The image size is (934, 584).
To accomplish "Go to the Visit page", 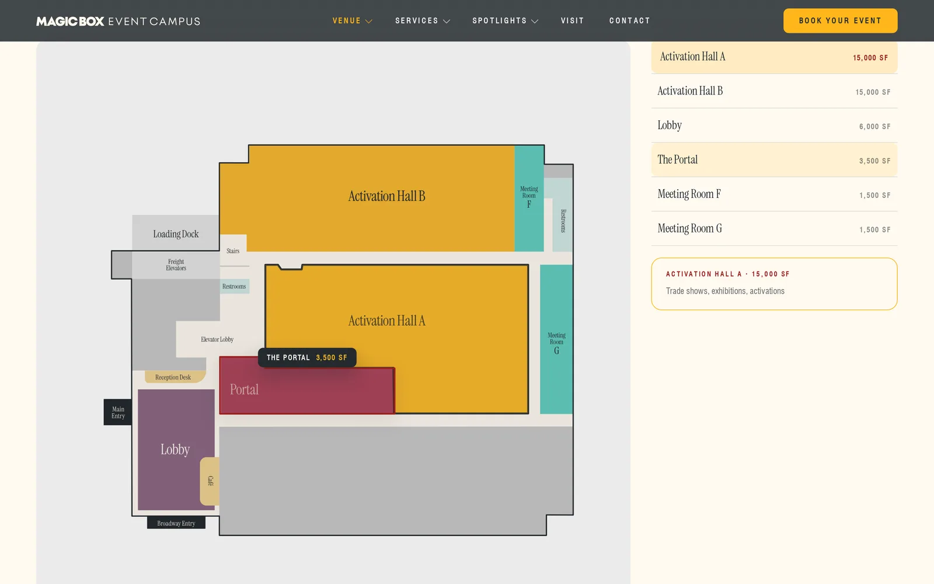I will 572,21.
